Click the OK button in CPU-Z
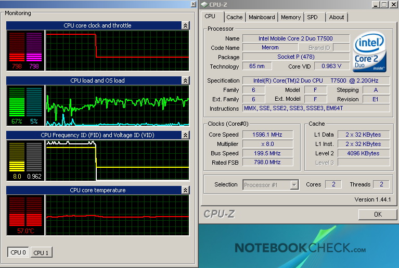 click(x=378, y=215)
